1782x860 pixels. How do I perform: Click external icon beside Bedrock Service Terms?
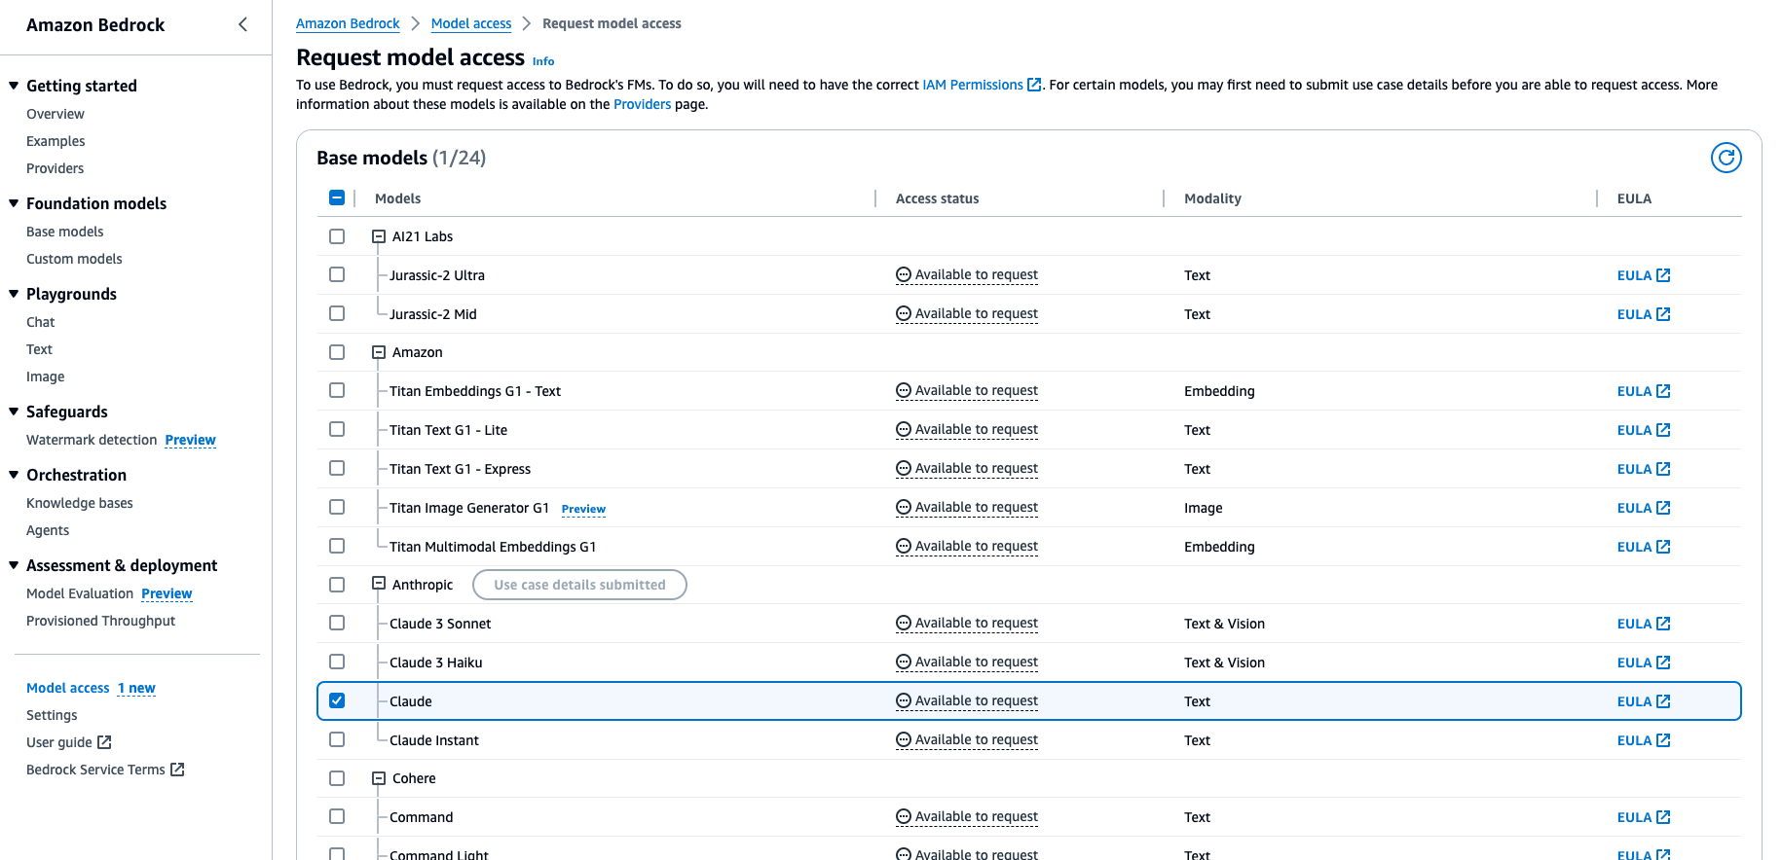(x=177, y=770)
